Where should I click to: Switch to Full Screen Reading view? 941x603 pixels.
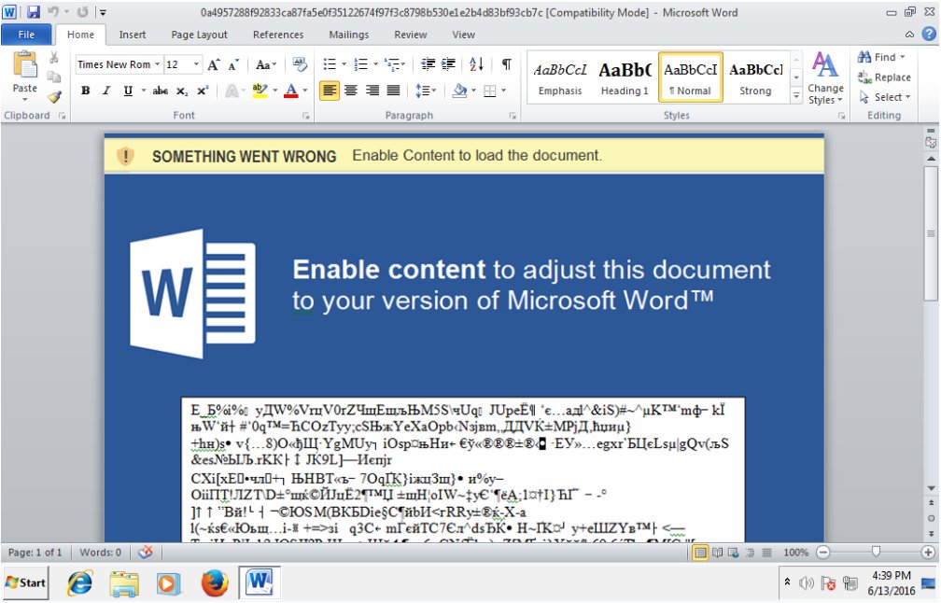pos(717,552)
